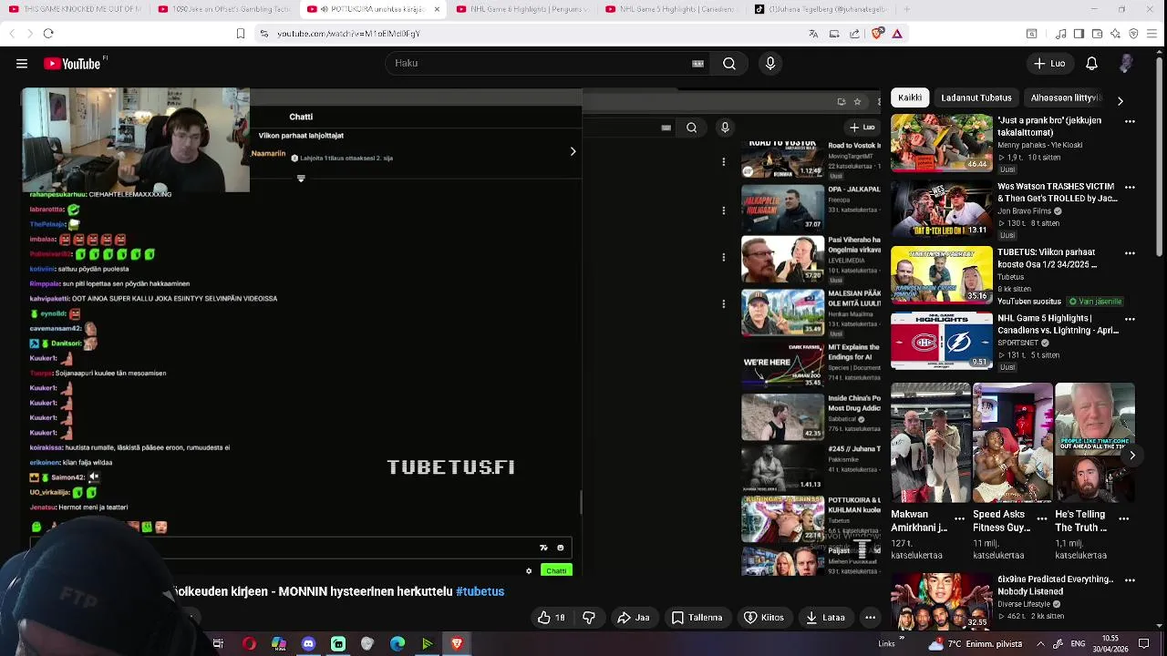The height and width of the screenshot is (656, 1167).
Task: Open 'Just a prank bro' thumbnail
Action: tap(942, 143)
